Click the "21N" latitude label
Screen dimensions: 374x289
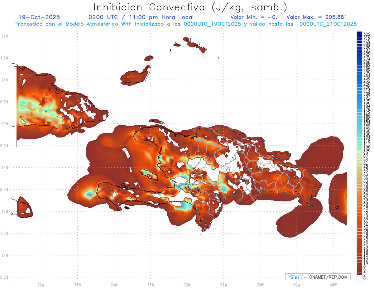(5, 80)
